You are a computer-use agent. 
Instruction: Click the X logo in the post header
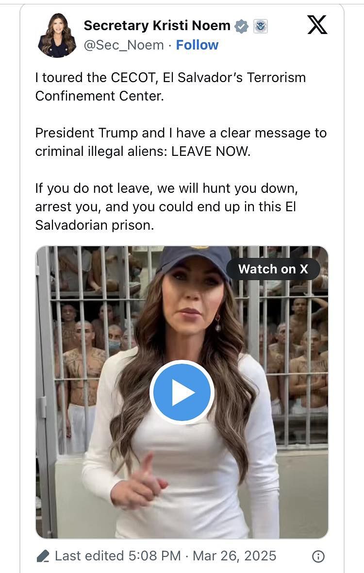(x=317, y=24)
